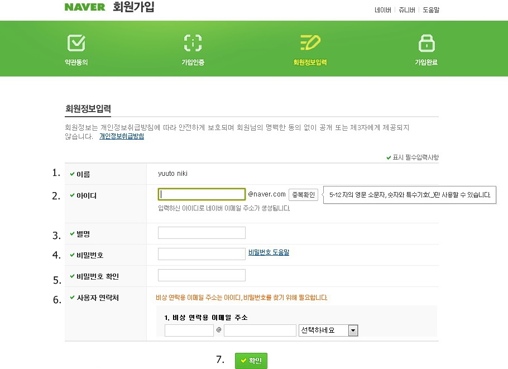This screenshot has height=369, width=508.
Task: Open the 네이버 header link
Action: click(382, 10)
